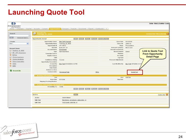Open the Campaigns tab

pos(20,29)
